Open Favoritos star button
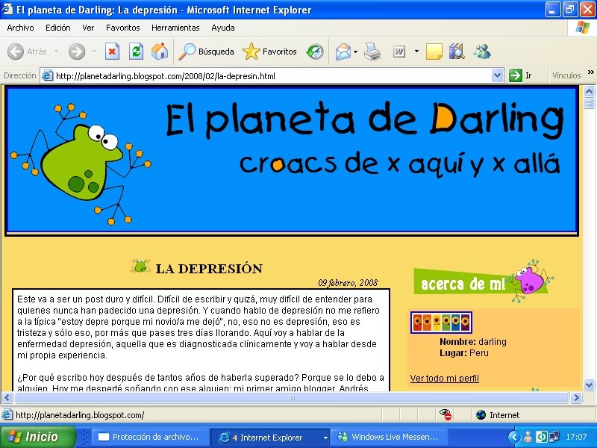Viewport: 597px width, 448px height. tap(269, 52)
